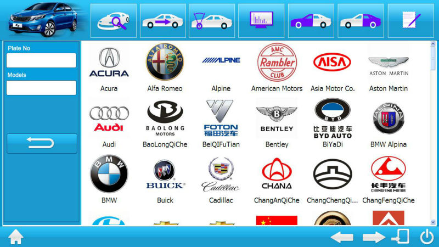Click the return arrow button
The height and width of the screenshot is (247, 439).
pos(42,143)
